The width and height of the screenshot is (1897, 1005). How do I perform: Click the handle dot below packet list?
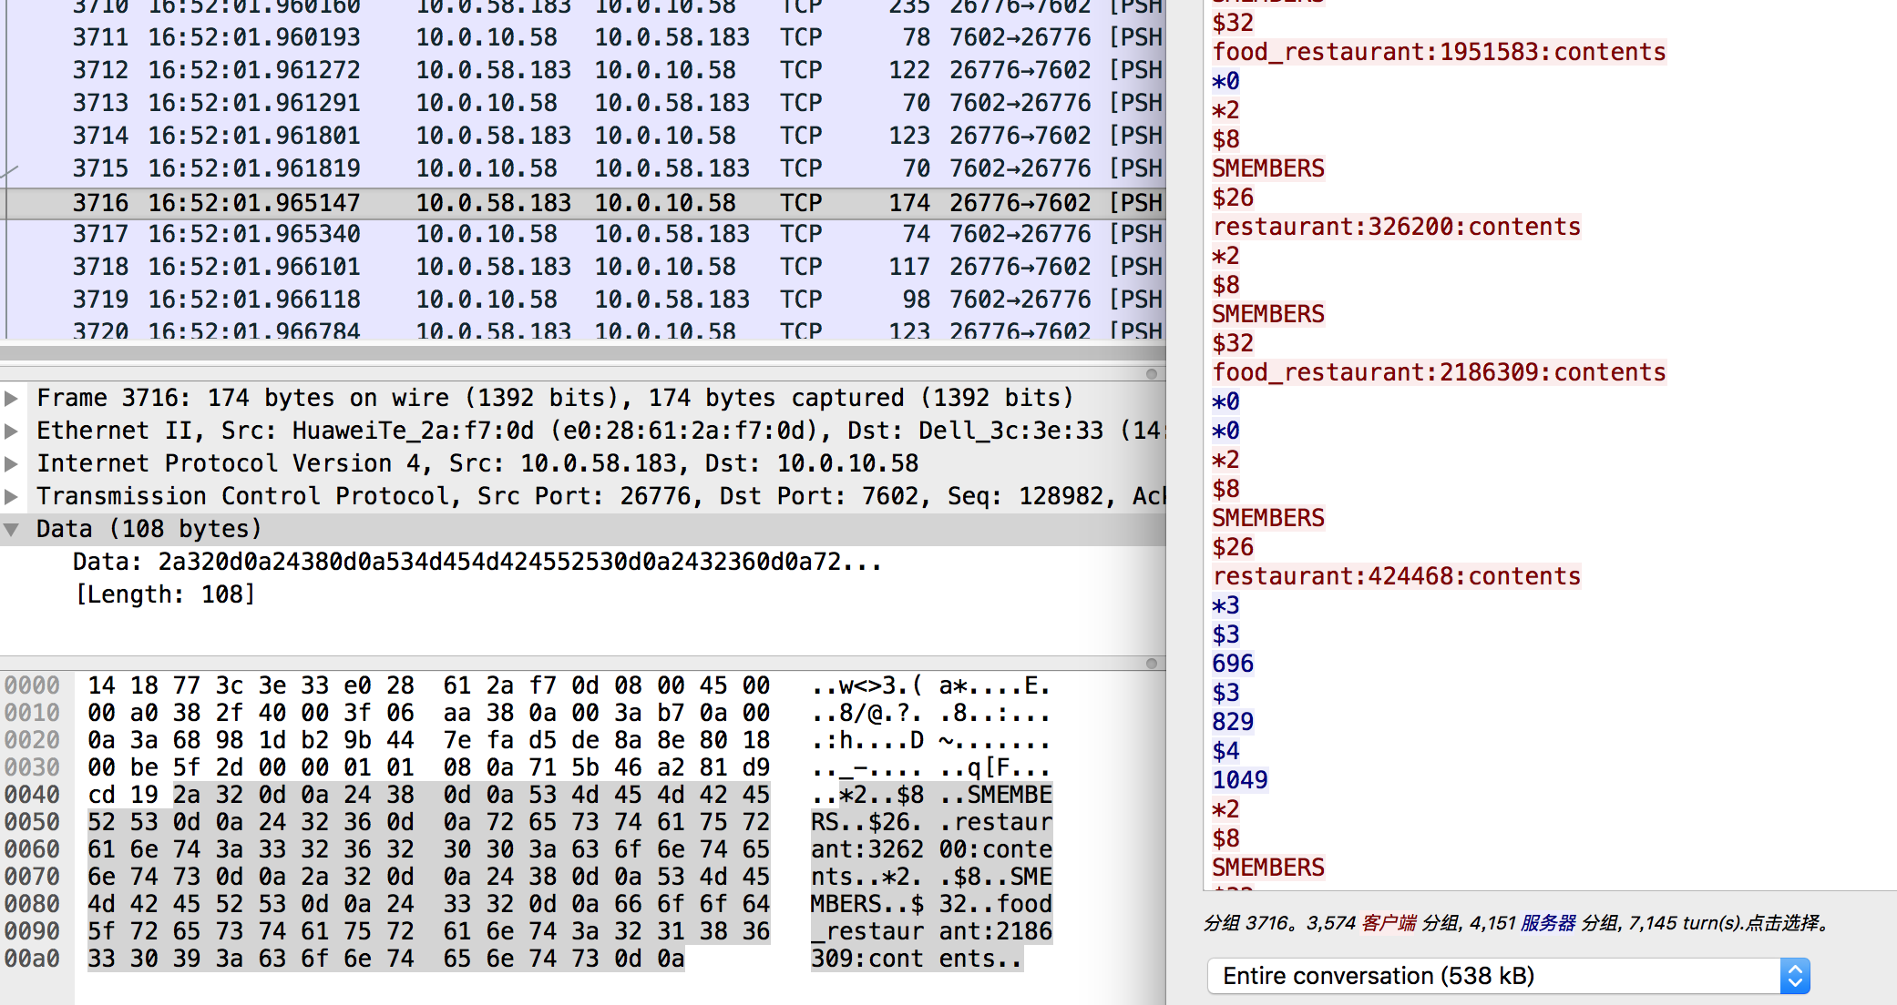tap(1151, 374)
